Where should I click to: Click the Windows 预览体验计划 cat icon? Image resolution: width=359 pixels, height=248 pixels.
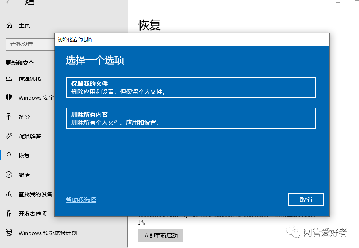9,233
